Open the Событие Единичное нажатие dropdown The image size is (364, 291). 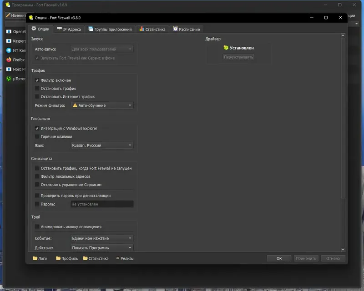pos(102,238)
